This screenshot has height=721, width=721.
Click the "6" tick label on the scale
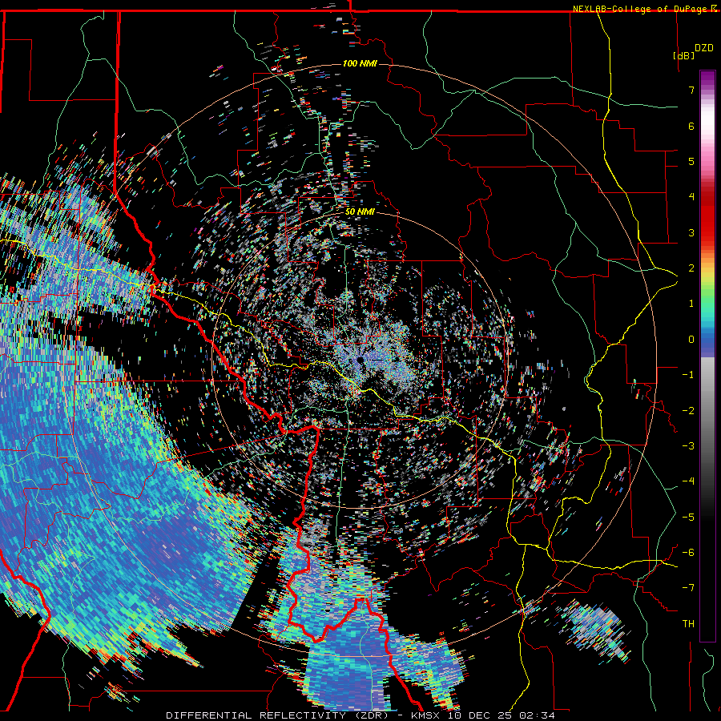coord(691,126)
